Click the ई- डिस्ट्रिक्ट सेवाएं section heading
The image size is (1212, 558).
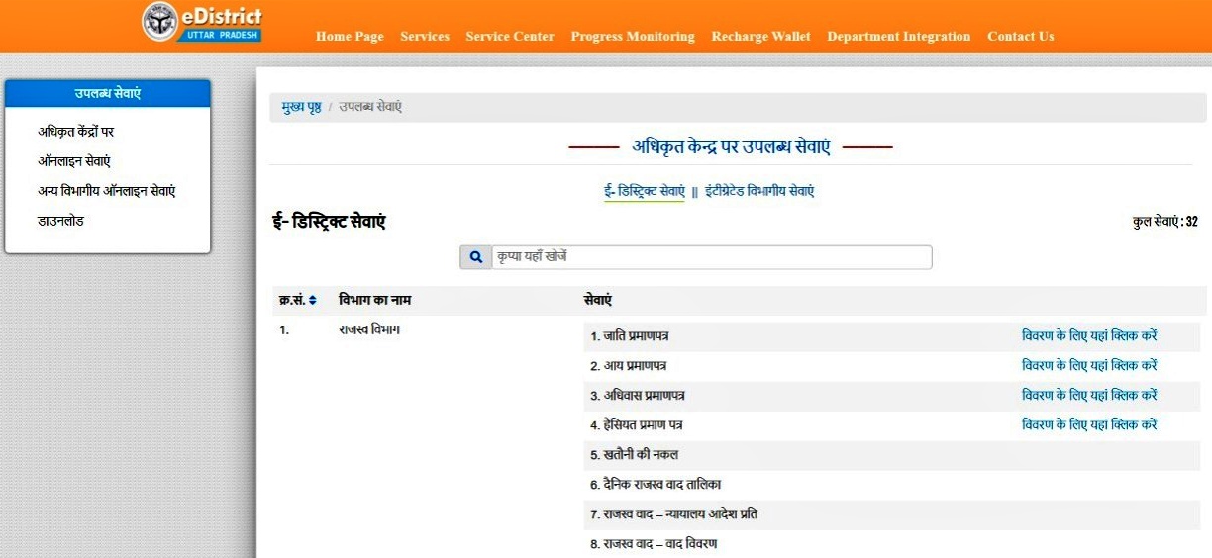(329, 222)
